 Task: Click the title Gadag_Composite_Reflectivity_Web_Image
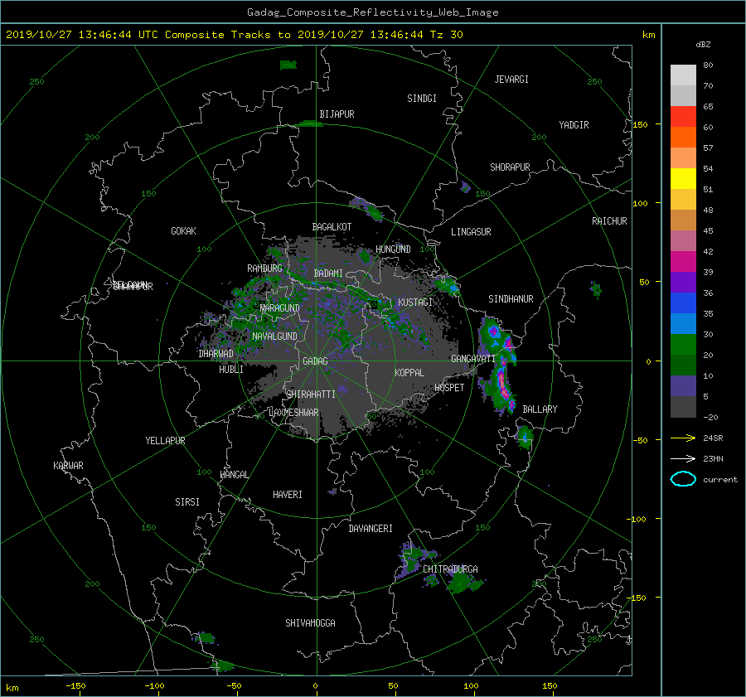(x=372, y=12)
